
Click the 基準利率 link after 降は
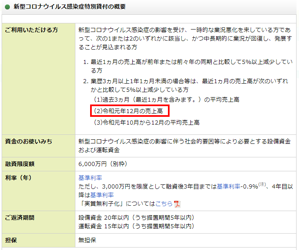click(102, 195)
